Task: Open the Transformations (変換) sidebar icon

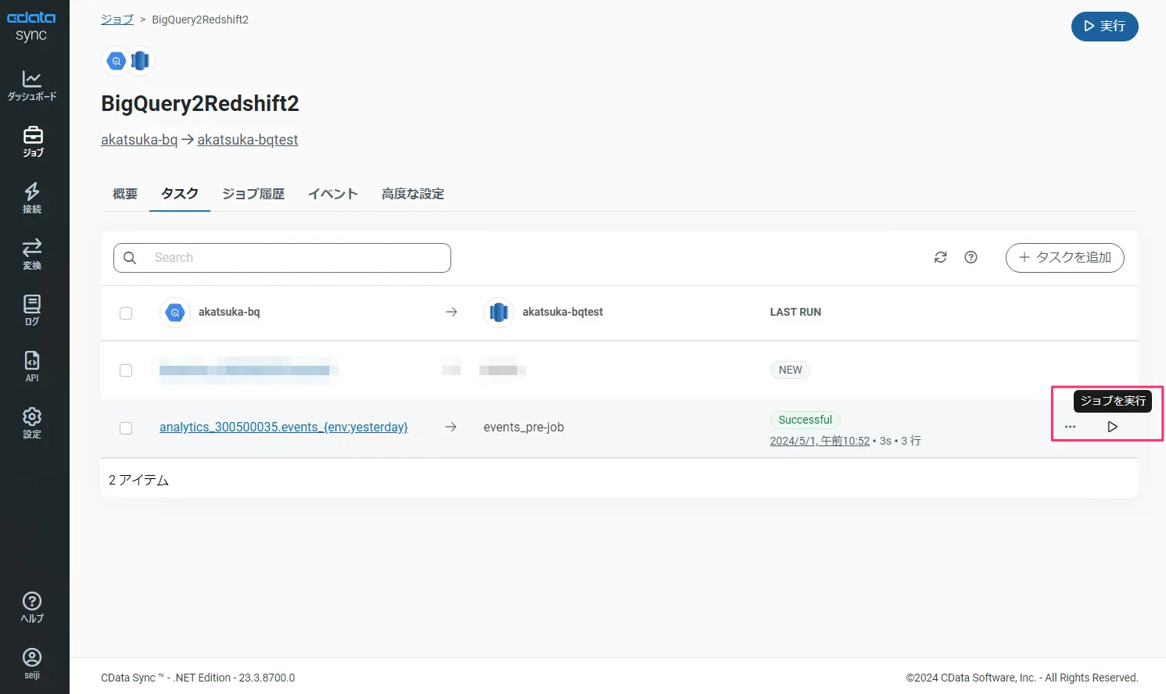Action: pyautogui.click(x=32, y=254)
